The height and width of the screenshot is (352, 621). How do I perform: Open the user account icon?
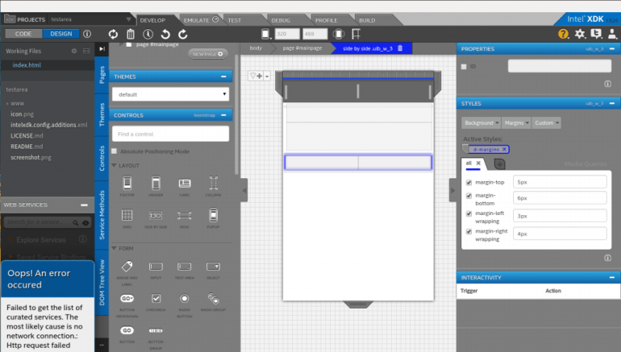point(612,34)
